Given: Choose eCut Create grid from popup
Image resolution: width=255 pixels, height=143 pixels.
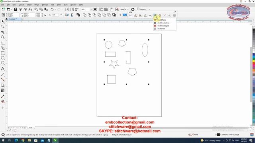Looking at the screenshot, I should click(x=165, y=26).
